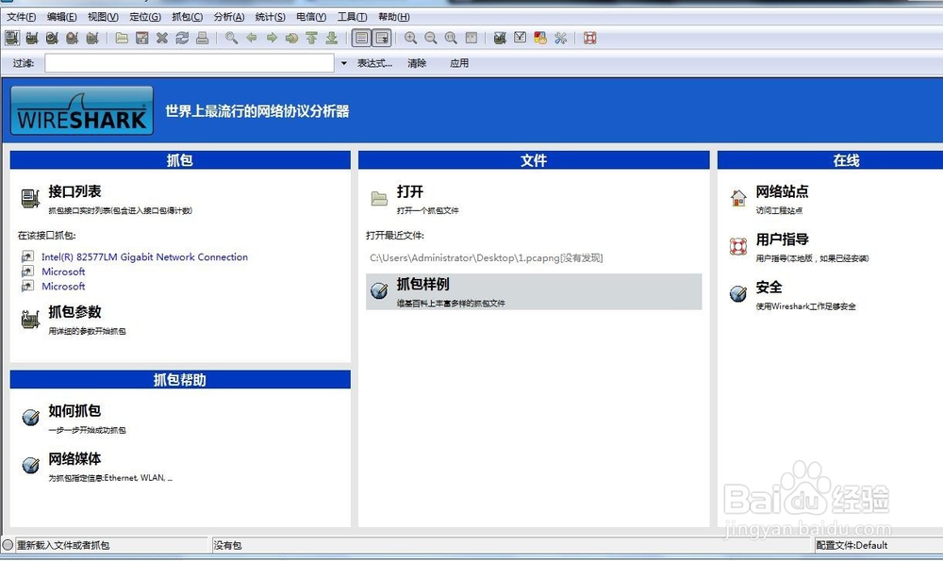Open the interface list toolbar icon
The image size is (943, 561).
point(12,38)
